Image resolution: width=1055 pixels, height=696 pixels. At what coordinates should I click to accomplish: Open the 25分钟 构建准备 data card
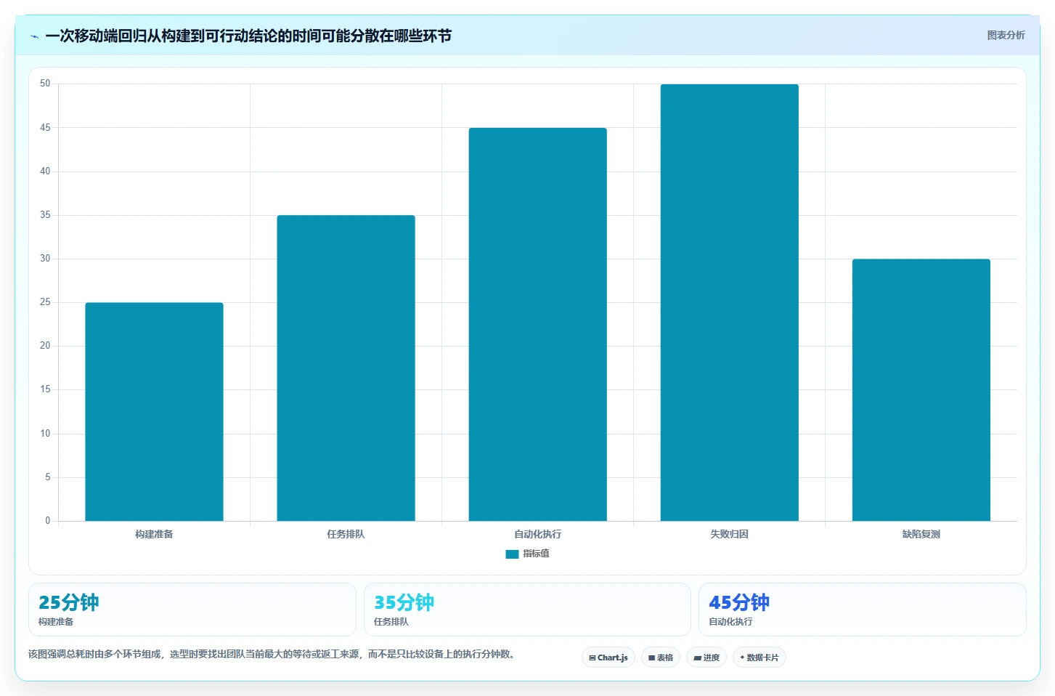[192, 610]
